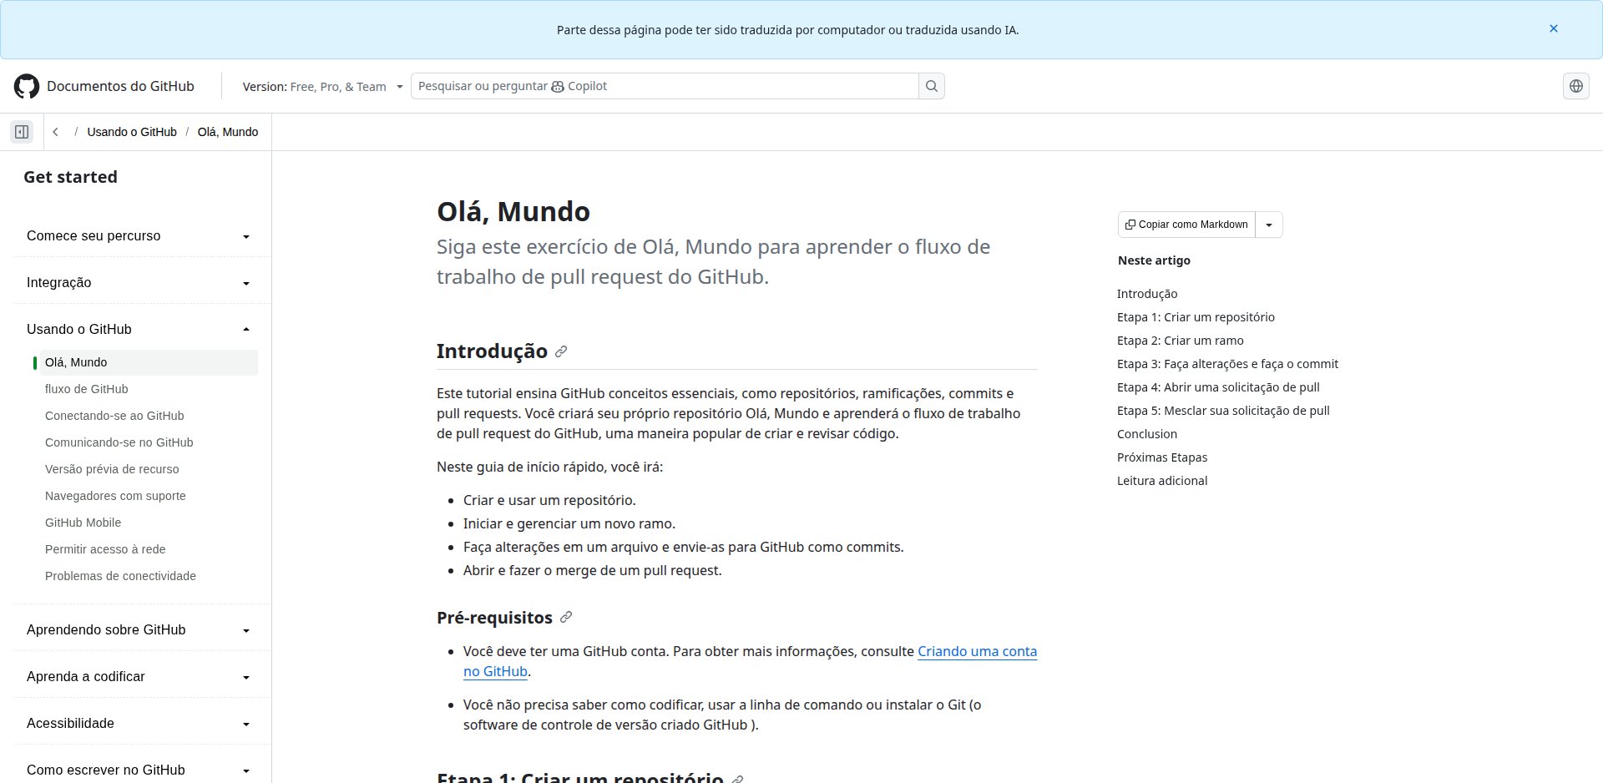Click the magnifier search button
The height and width of the screenshot is (783, 1603).
pyautogui.click(x=932, y=86)
